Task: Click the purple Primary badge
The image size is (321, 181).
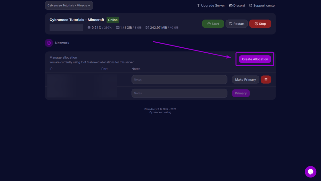Action: 241,93
